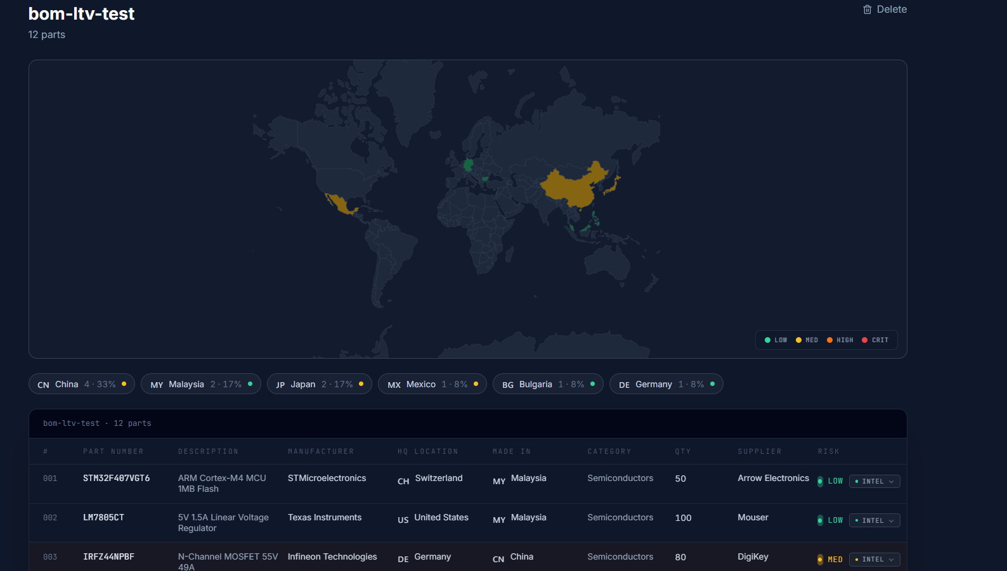Select the Mexico country chip
Image resolution: width=1007 pixels, height=571 pixels.
[432, 384]
